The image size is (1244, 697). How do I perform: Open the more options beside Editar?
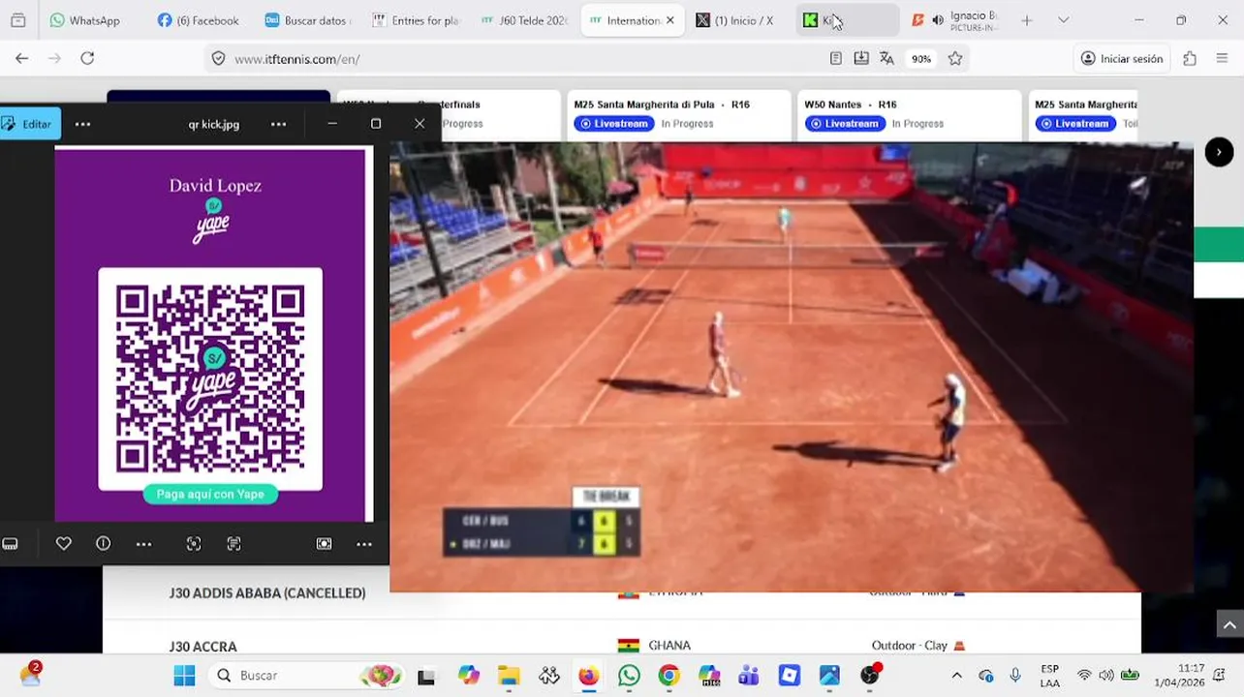[83, 124]
